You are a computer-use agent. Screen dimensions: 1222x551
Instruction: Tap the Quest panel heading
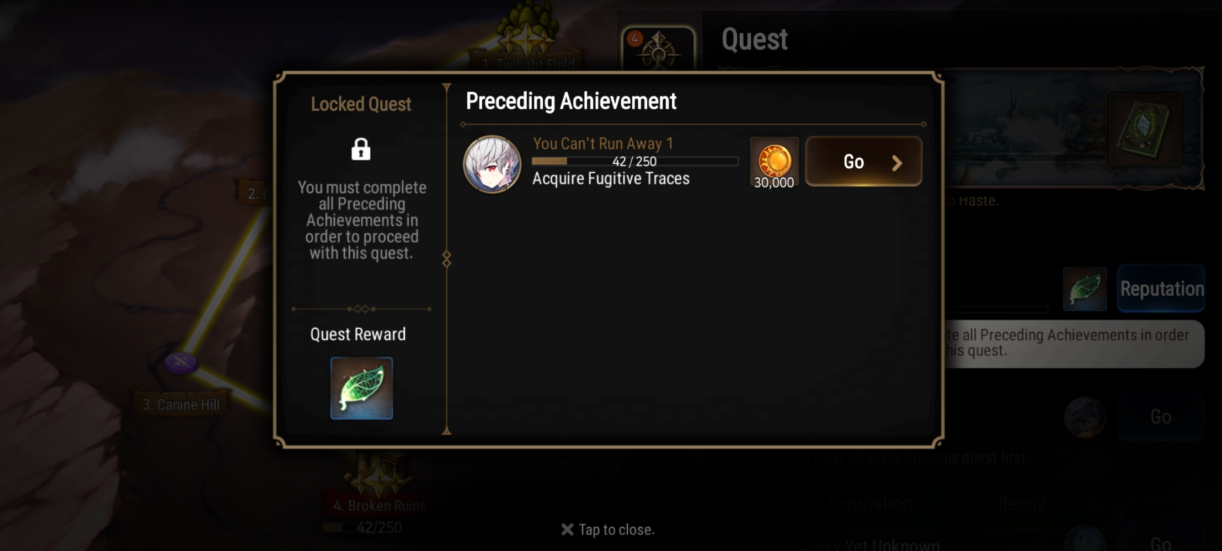[754, 39]
